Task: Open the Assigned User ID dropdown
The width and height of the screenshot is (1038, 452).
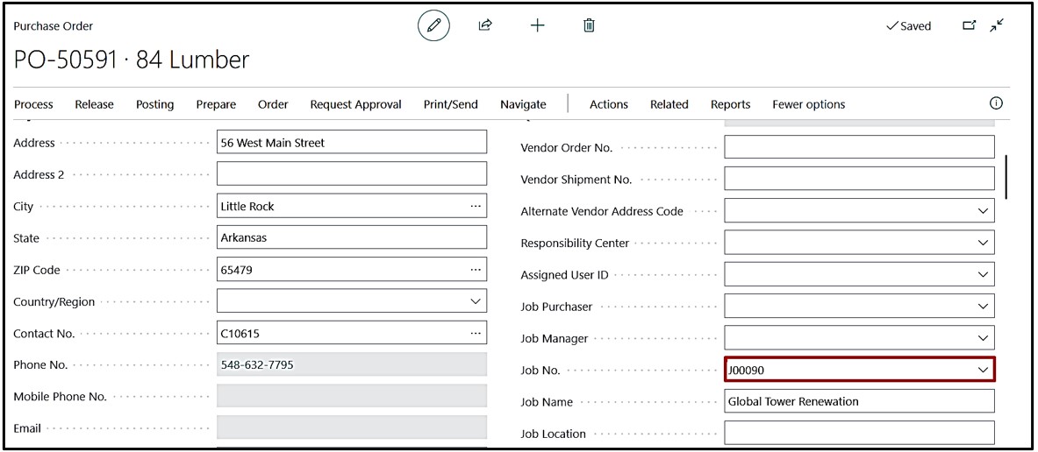Action: coord(983,274)
